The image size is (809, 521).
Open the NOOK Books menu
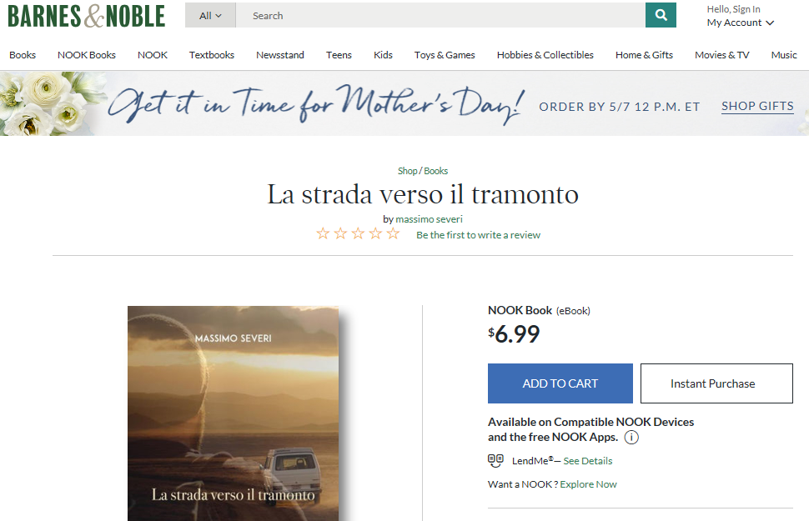[x=87, y=55]
